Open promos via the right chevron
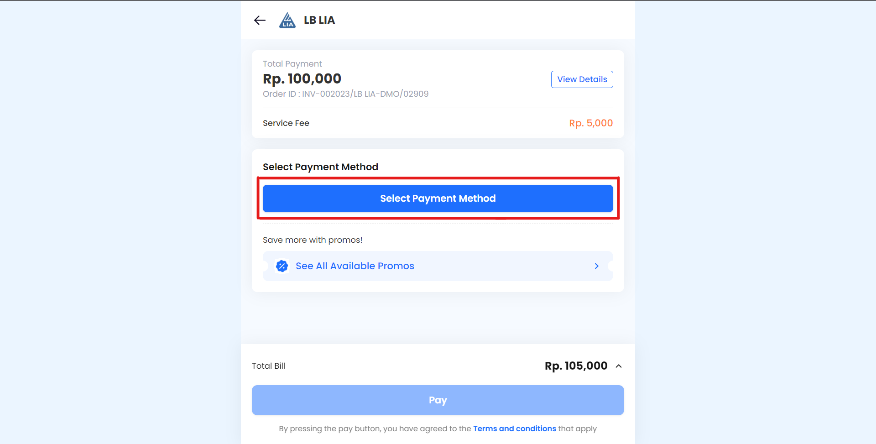This screenshot has height=444, width=876. [596, 266]
